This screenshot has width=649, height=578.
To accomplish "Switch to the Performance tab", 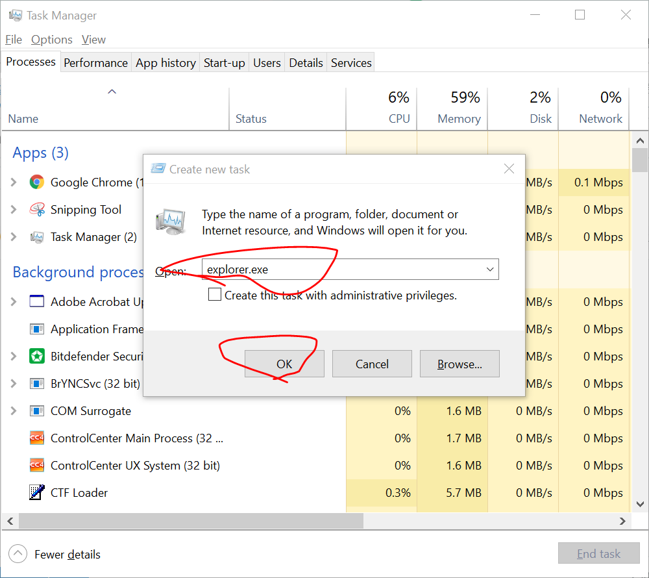I will tap(95, 62).
